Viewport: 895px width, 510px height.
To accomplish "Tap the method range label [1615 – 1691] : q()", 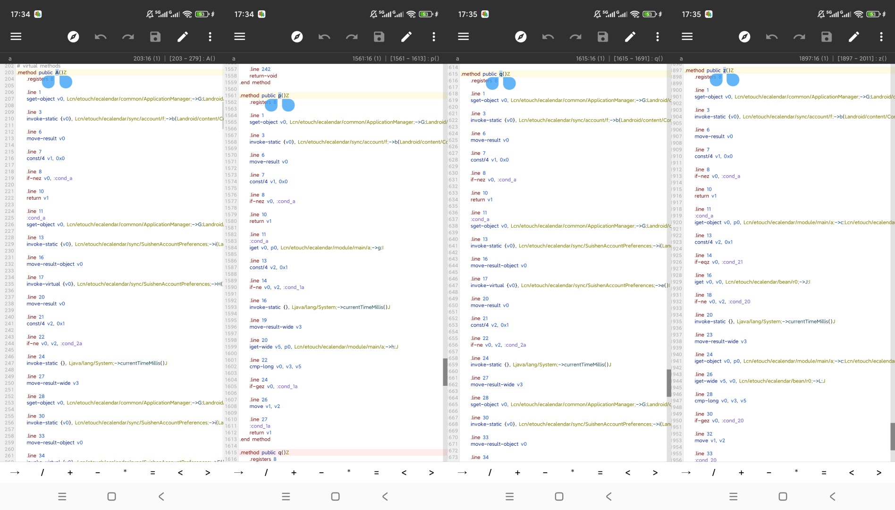I will coord(639,59).
